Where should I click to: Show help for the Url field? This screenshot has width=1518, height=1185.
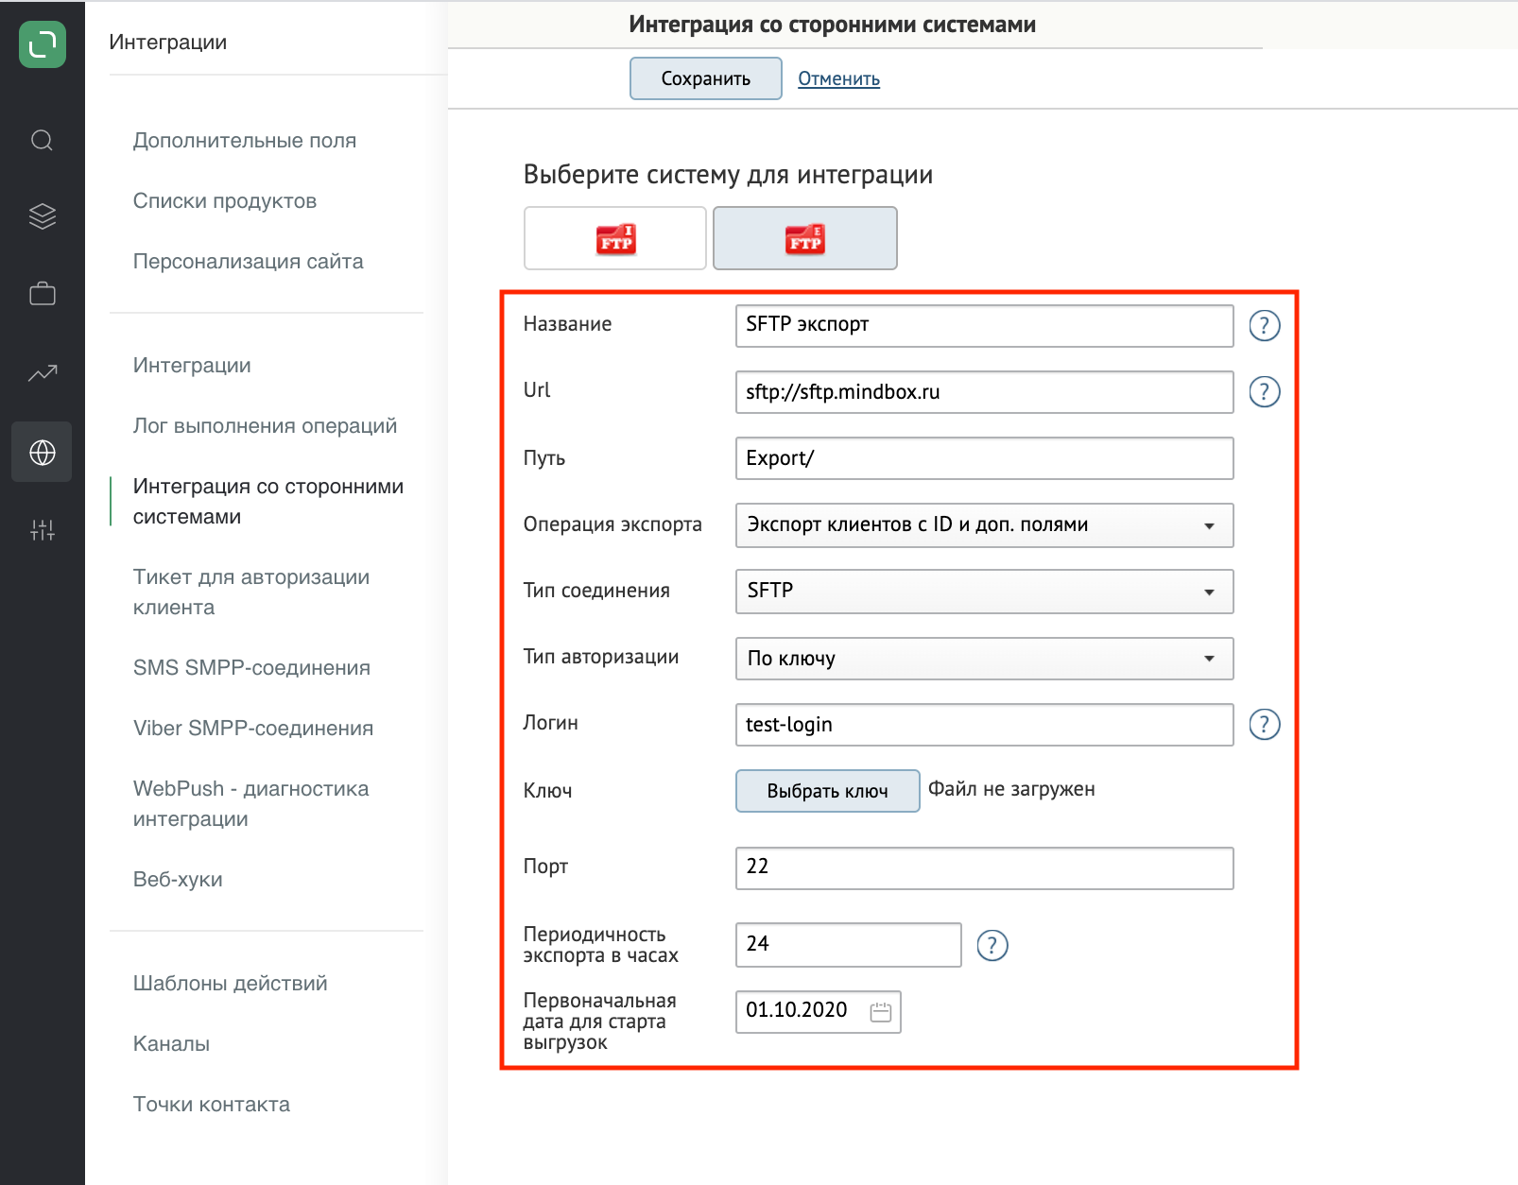coord(1264,392)
